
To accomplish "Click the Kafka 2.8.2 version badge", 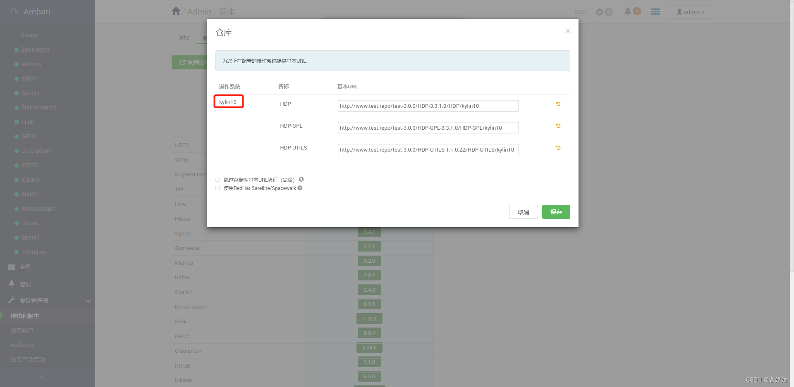I will pyautogui.click(x=369, y=275).
